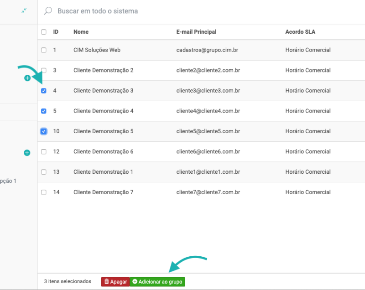The image size is (365, 290).
Task: Sort table by ID column header
Action: coord(56,32)
